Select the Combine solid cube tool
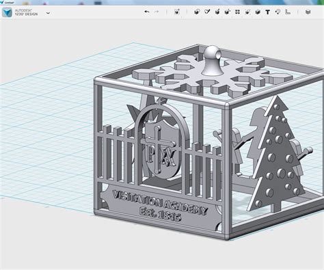324x270 pixels. [x=258, y=12]
